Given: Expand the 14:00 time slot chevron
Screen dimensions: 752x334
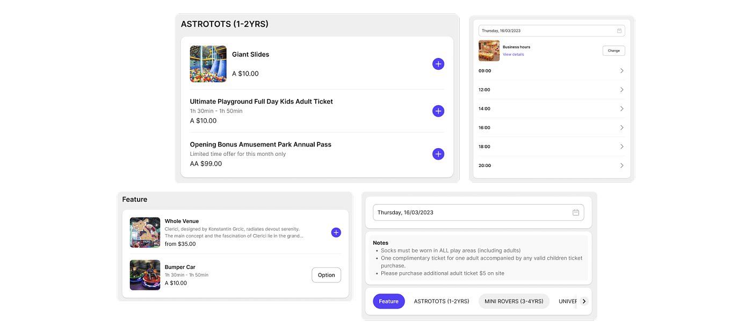Looking at the screenshot, I should [621, 108].
